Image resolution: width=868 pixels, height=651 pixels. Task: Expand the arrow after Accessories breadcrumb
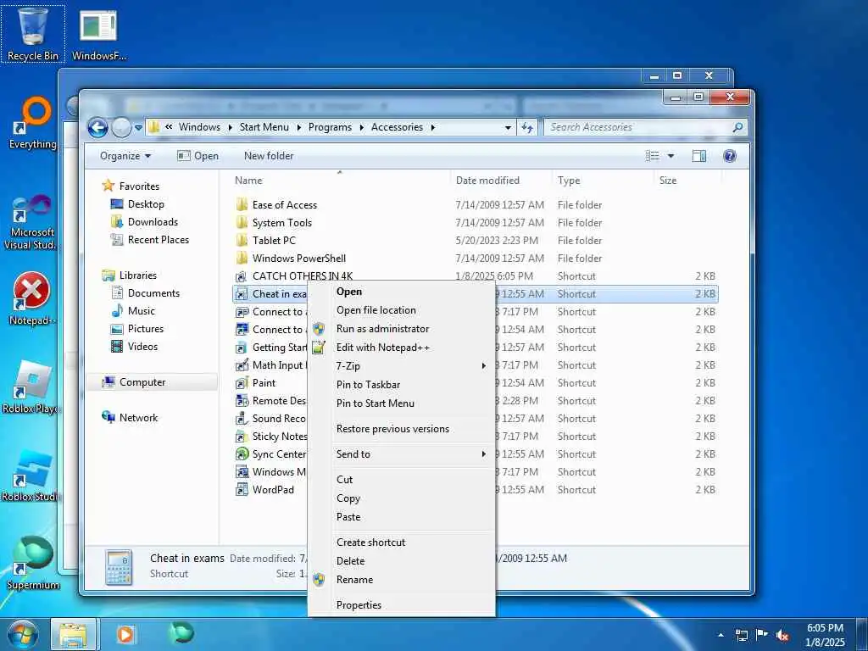pos(433,127)
